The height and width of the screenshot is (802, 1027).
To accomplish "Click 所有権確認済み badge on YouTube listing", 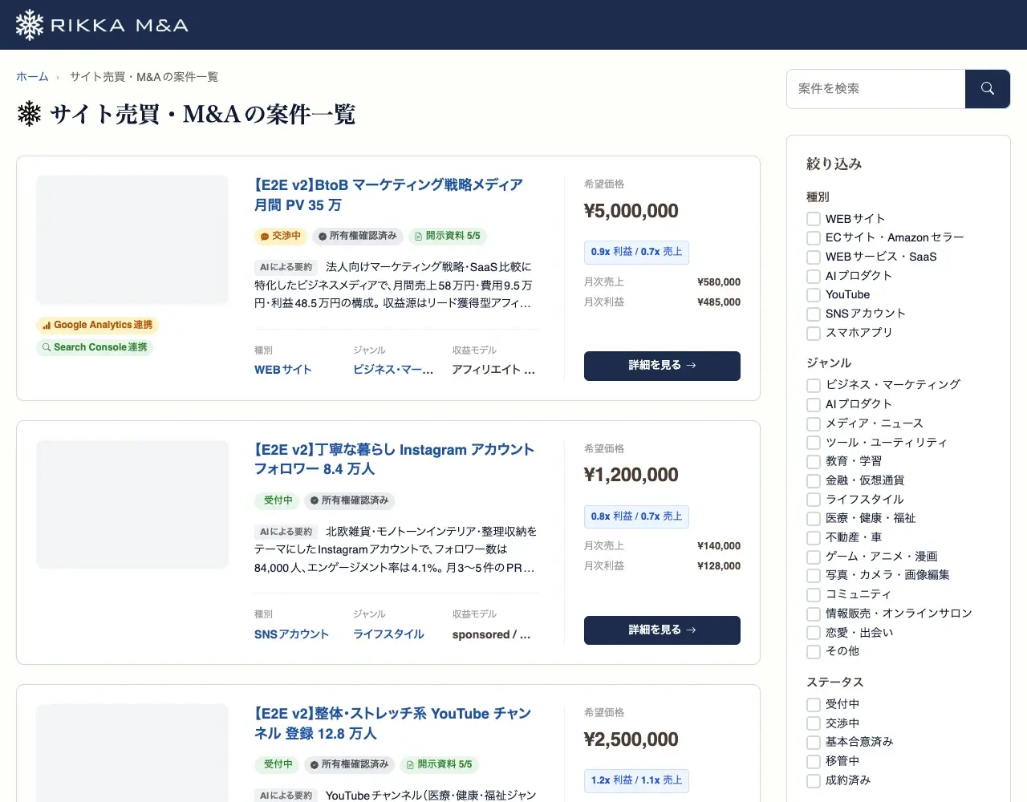I will (x=349, y=764).
